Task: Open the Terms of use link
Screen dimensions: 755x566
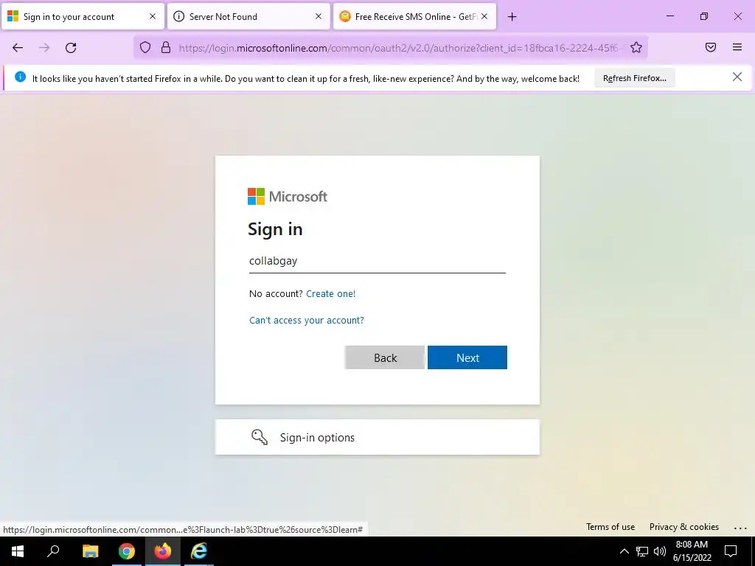Action: coord(610,527)
